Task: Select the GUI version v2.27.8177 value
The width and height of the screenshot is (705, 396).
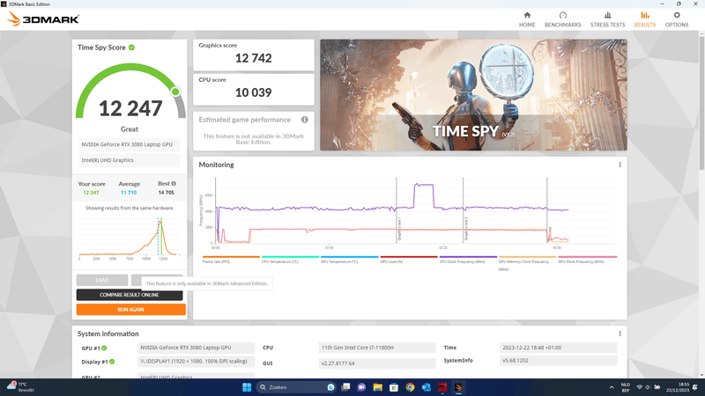Action: 377,363
